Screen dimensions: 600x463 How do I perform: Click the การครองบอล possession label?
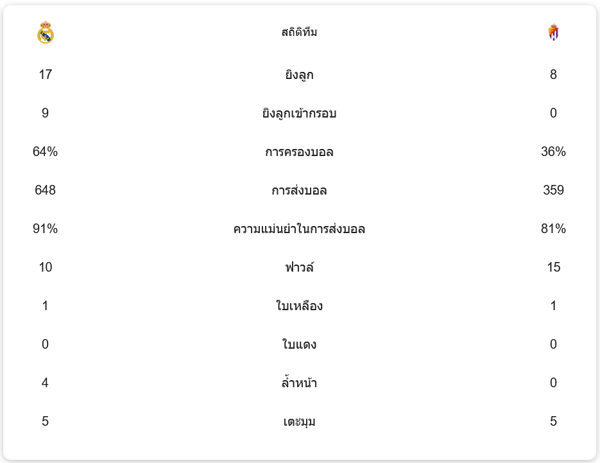299,152
